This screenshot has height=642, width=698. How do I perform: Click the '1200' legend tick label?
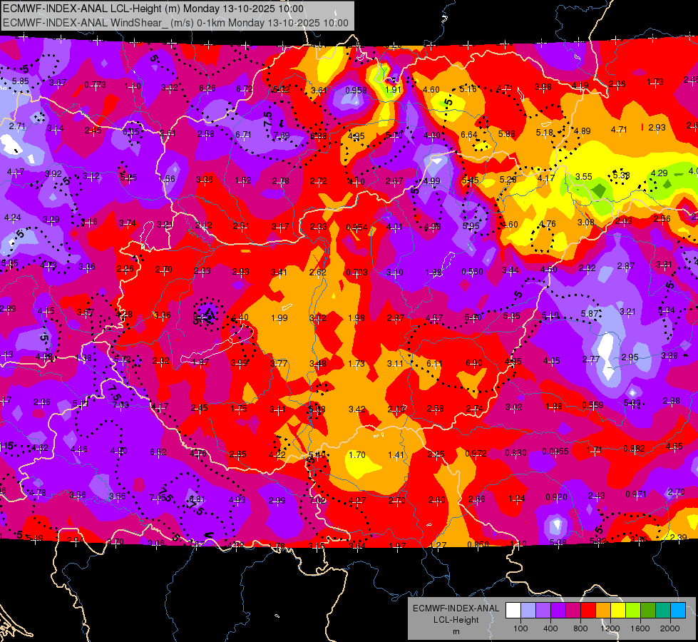610,628
